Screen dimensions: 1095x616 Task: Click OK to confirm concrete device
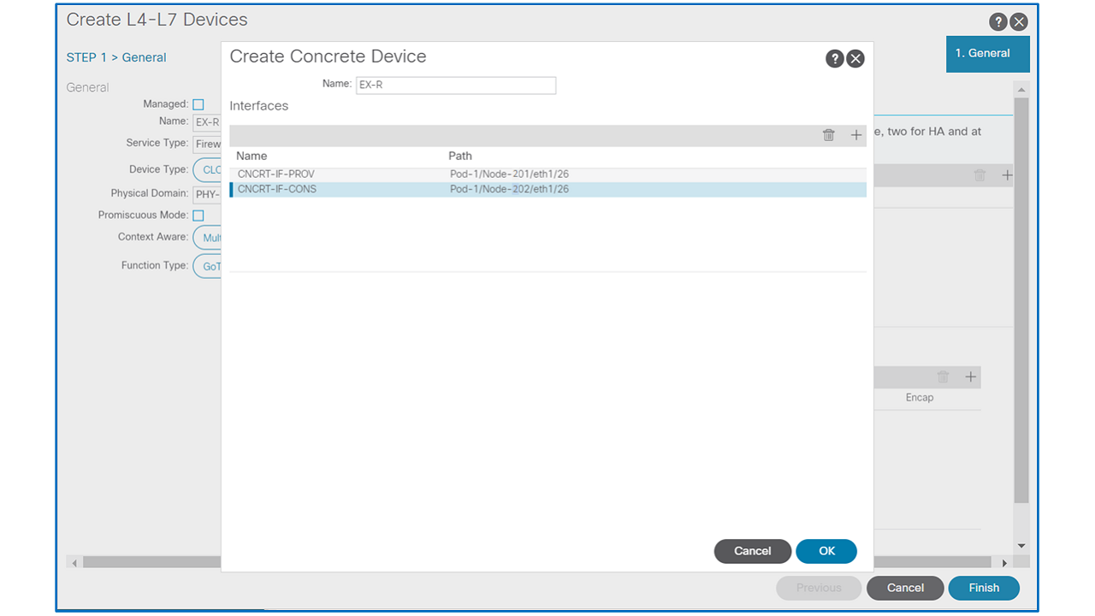point(826,551)
